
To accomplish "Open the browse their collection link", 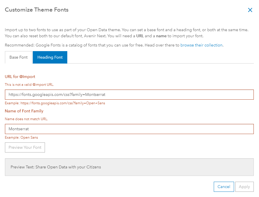I will pos(201,45).
